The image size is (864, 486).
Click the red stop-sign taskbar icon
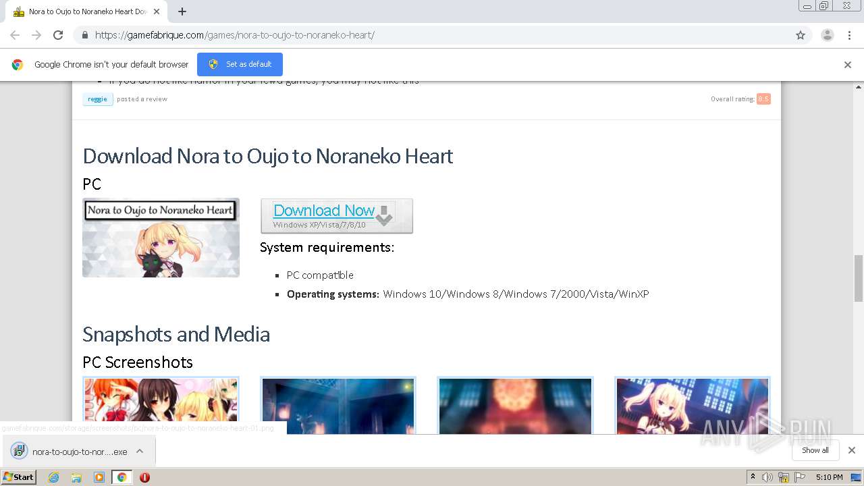pyautogui.click(x=144, y=477)
